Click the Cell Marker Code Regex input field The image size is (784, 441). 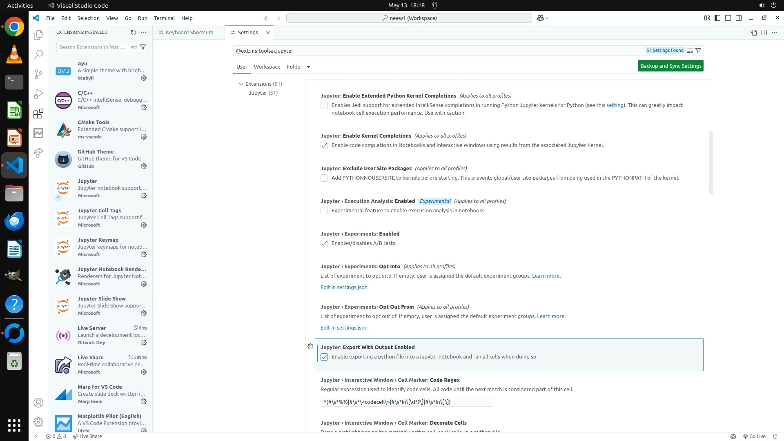(x=406, y=402)
